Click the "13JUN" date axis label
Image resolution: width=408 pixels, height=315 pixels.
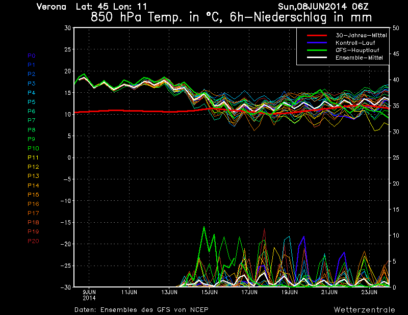169,292
